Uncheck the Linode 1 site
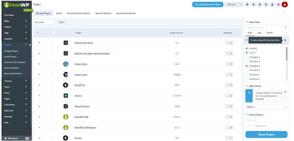 click(x=247, y=48)
